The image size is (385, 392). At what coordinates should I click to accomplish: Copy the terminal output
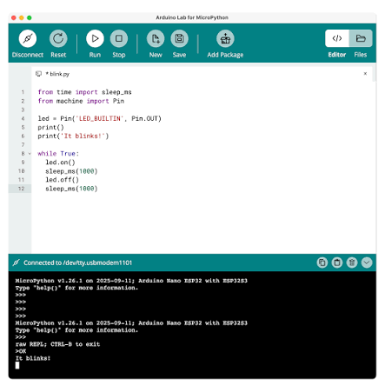tap(322, 262)
